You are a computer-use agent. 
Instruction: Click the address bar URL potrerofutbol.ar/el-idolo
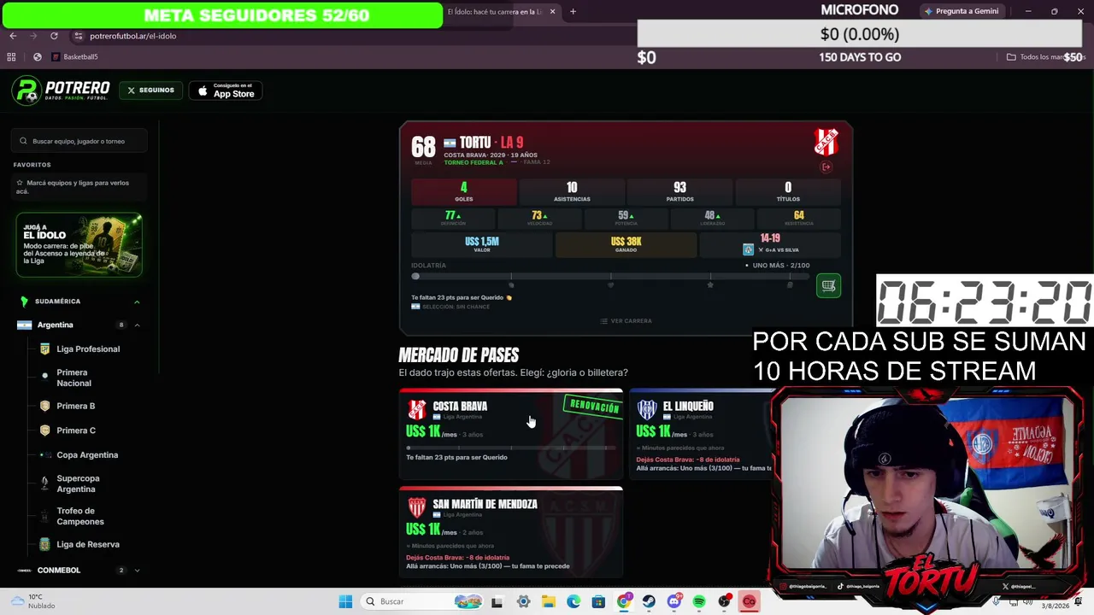click(132, 36)
